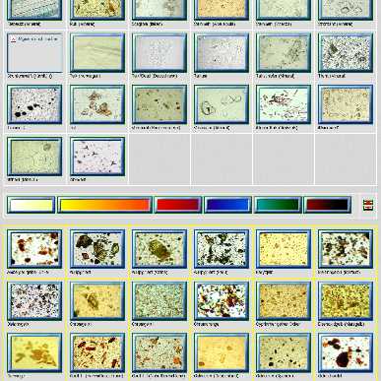The height and width of the screenshot is (381, 381).
Task: Select the white thumbnail with orange-brown spots below swatches
Action: click(x=34, y=249)
